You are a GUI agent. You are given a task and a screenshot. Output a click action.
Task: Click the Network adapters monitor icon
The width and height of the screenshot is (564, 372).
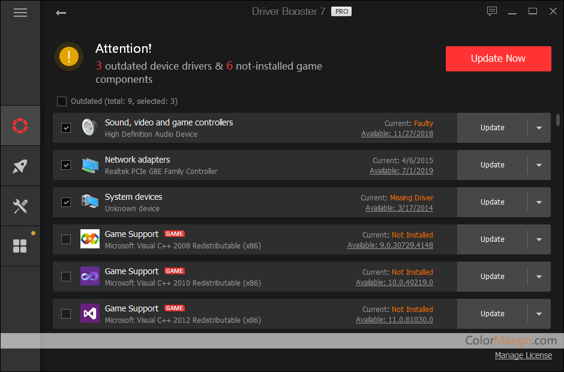pos(89,165)
